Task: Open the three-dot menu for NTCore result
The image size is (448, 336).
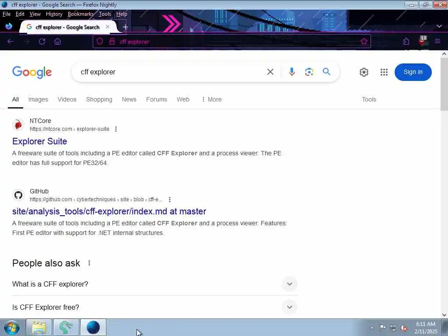Action: (115, 129)
